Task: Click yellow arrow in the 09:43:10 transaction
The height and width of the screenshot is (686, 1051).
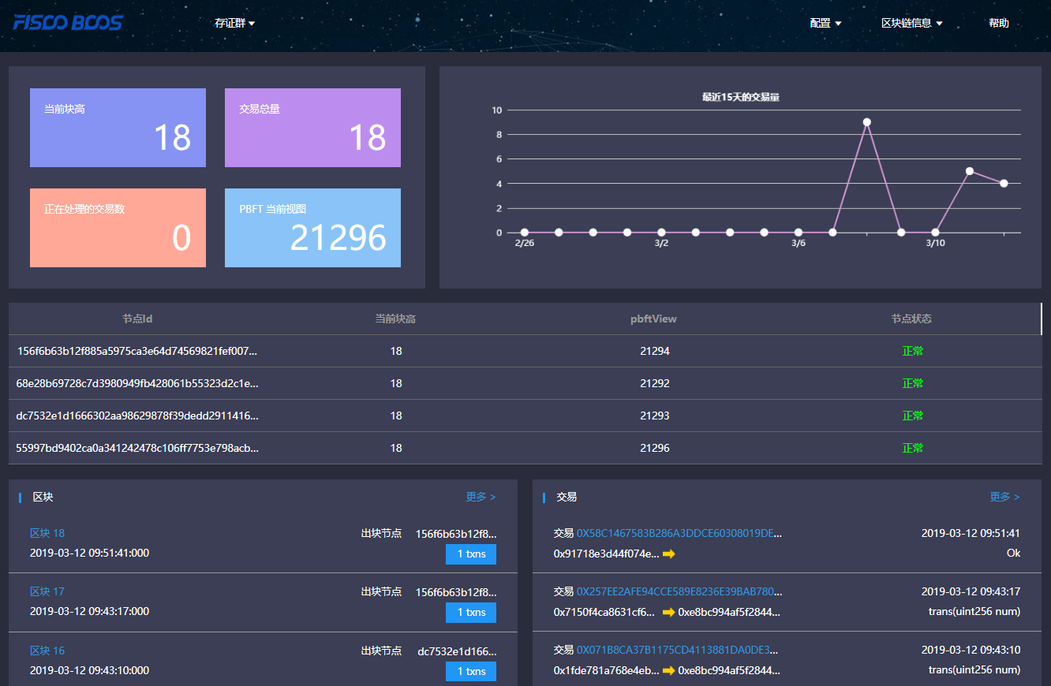Action: 668,670
